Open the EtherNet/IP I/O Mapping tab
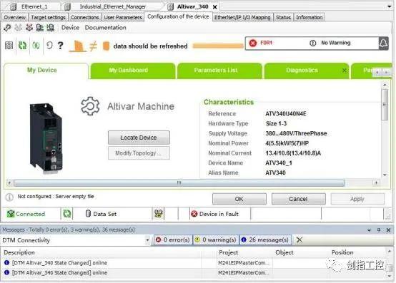The height and width of the screenshot is (283, 396). tap(242, 17)
